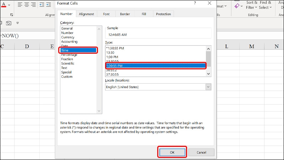
Task: Switch to the Number tab
Action: 66,14
